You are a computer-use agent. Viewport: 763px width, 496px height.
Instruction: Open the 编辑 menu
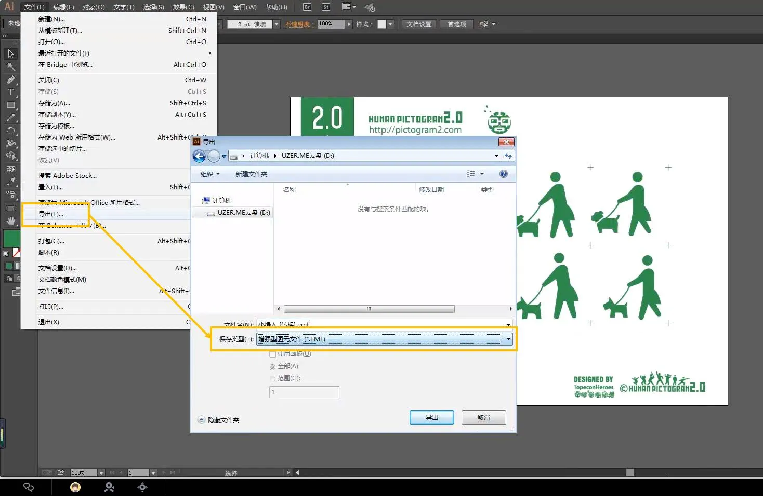coord(63,7)
